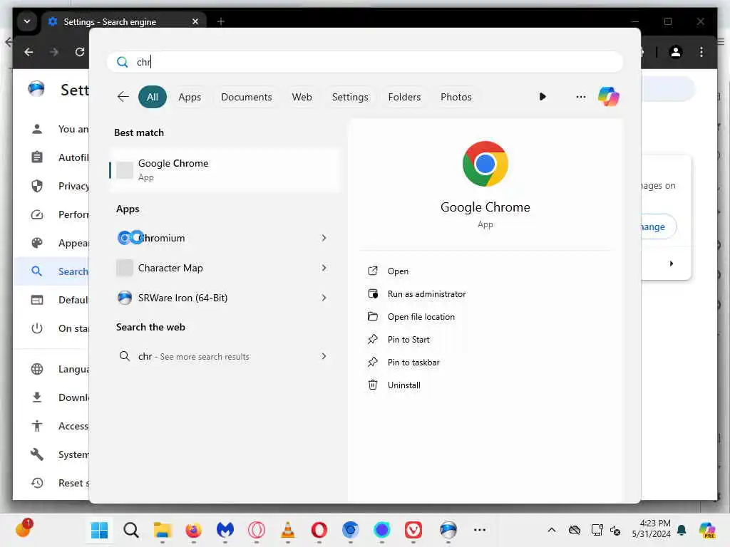
Task: Switch to the Web filter
Action: click(302, 97)
